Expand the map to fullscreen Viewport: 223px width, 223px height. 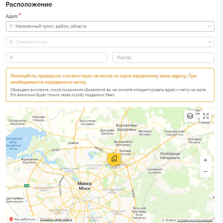point(206,116)
